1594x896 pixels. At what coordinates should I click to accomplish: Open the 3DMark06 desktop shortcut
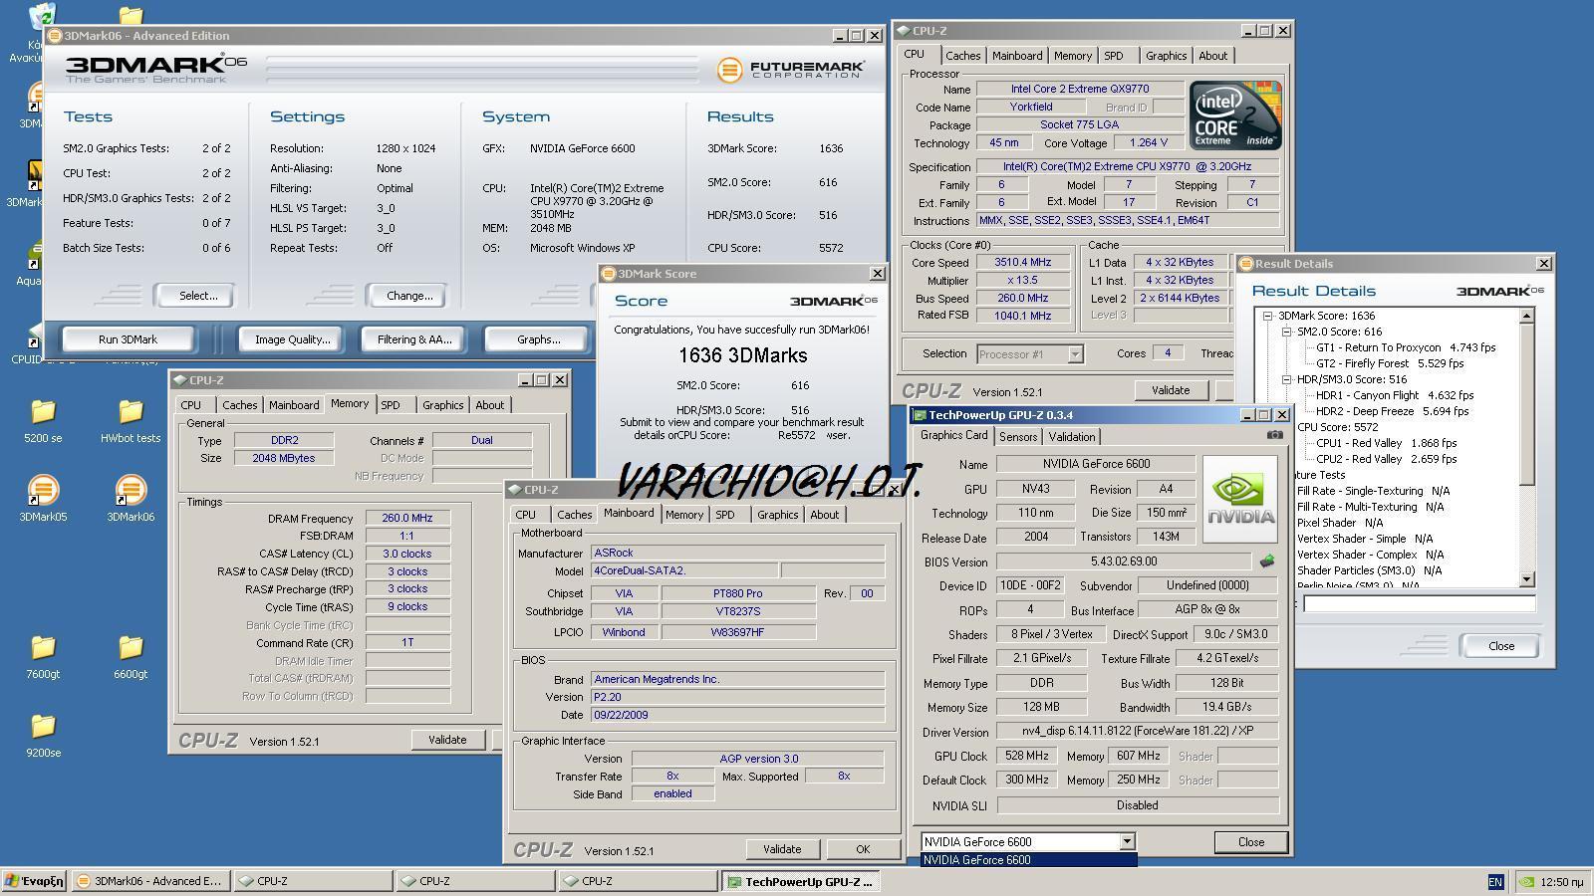click(131, 498)
